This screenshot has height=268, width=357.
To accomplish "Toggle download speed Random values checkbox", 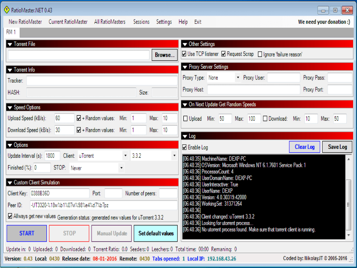I will pyautogui.click(x=79, y=130).
